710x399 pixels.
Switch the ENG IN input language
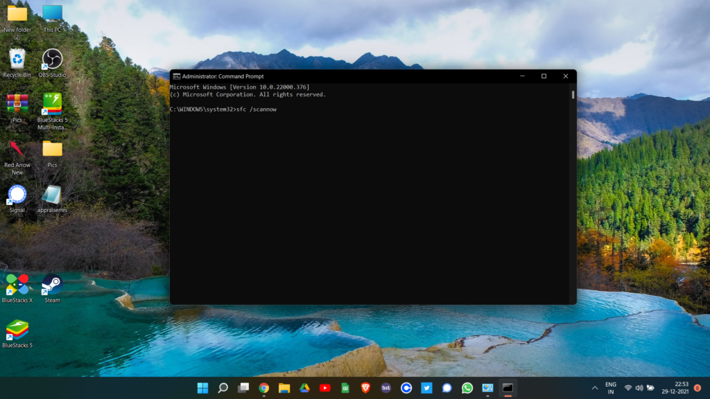pos(610,389)
